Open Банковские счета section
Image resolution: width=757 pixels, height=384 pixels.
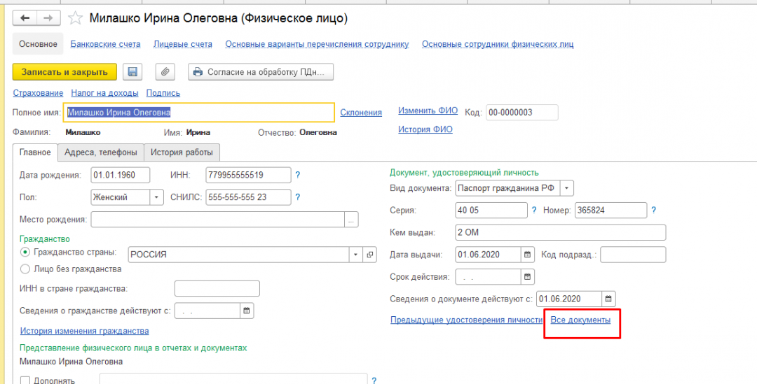tap(105, 44)
